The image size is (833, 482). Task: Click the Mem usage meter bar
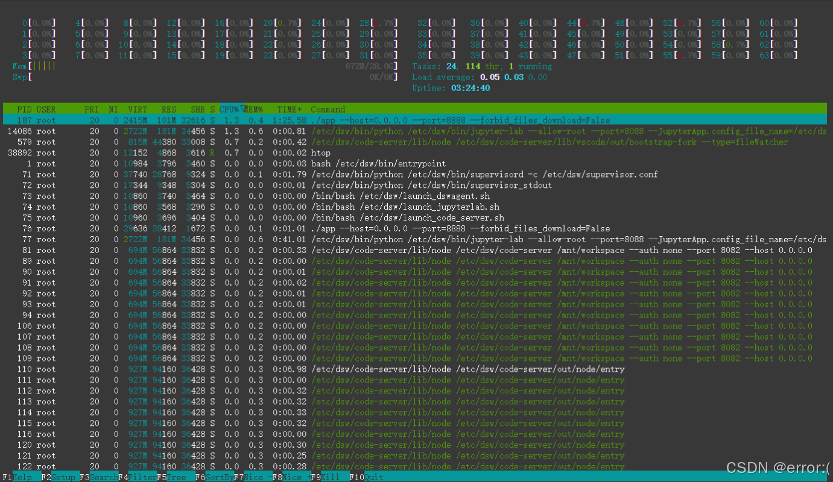point(36,66)
